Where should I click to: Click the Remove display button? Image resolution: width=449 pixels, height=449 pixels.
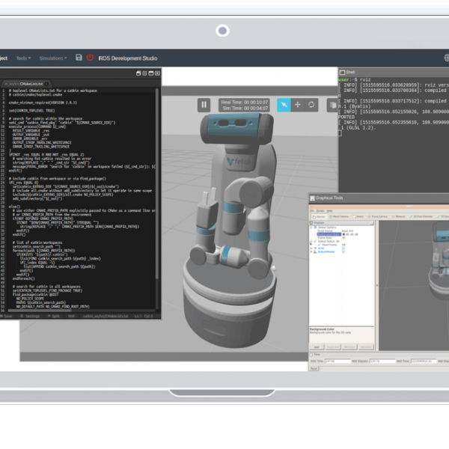[x=349, y=347]
